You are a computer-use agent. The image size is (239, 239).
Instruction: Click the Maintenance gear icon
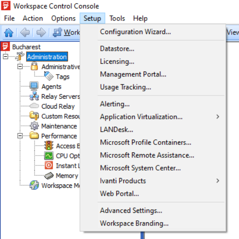[x=34, y=126]
